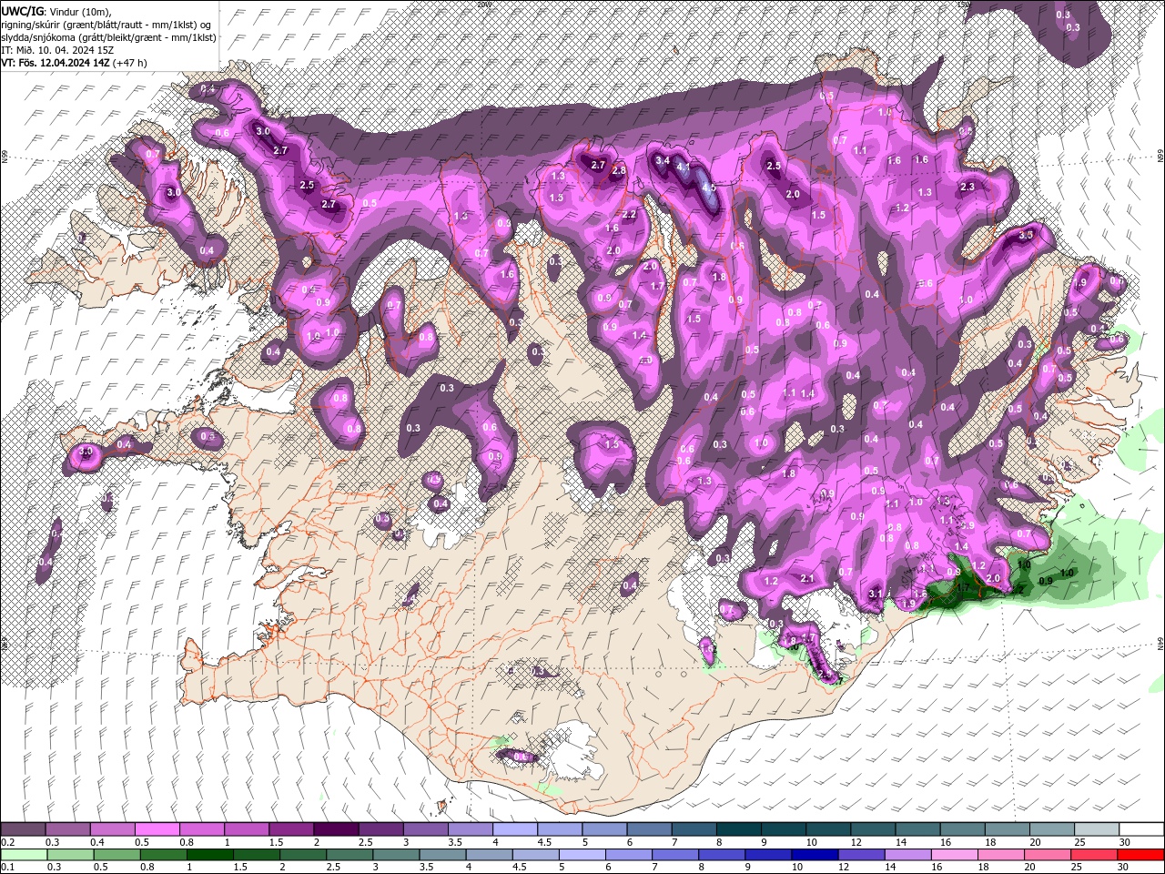Screen dimensions: 1165x874
Task: Pick the white swatch after 30 in upper legend
Action: (x=1141, y=829)
